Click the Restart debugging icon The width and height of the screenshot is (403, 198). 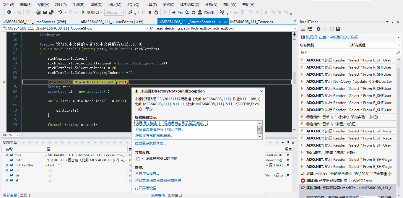point(156,12)
